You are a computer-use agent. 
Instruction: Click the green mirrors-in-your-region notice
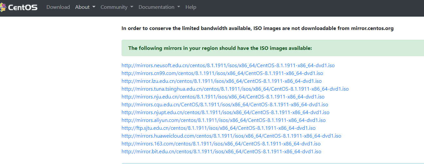[x=220, y=48]
